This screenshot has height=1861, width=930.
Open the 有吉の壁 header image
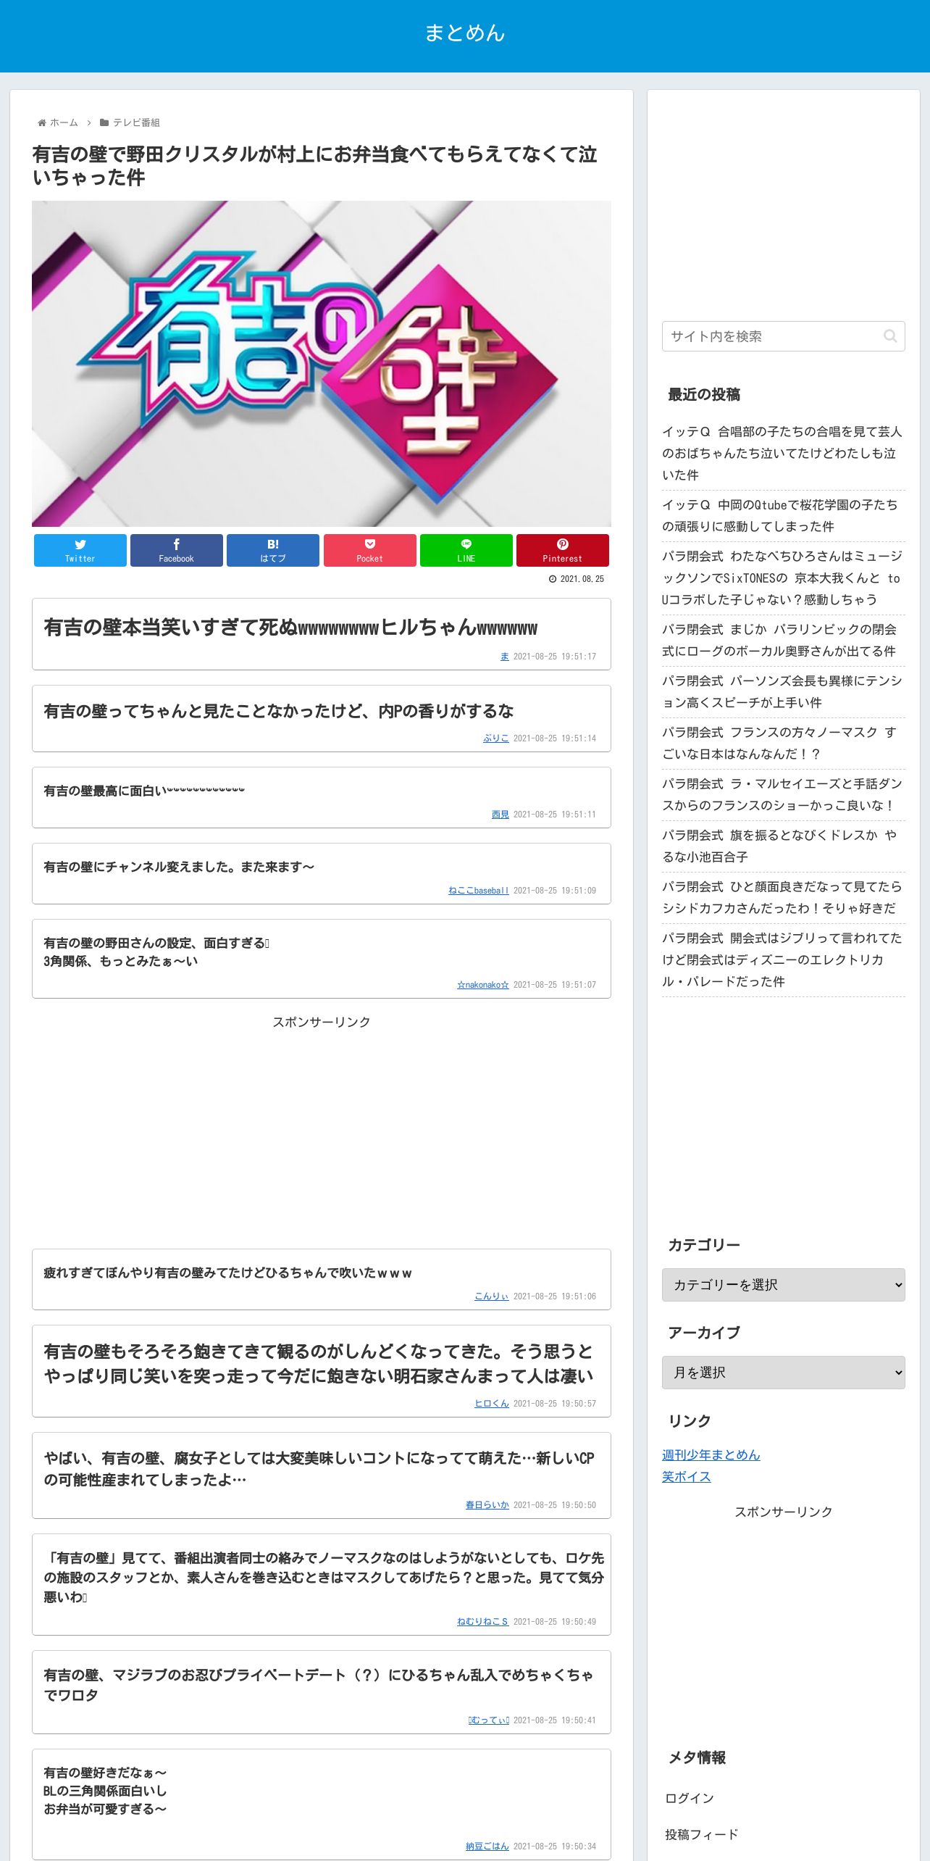[x=322, y=364]
